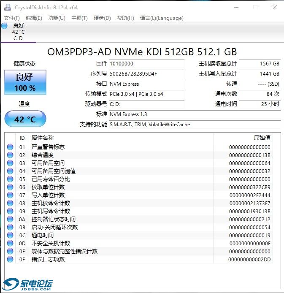The image size is (284, 293).
Task: Click power-on hours value 25 小时
Action: [260, 104]
